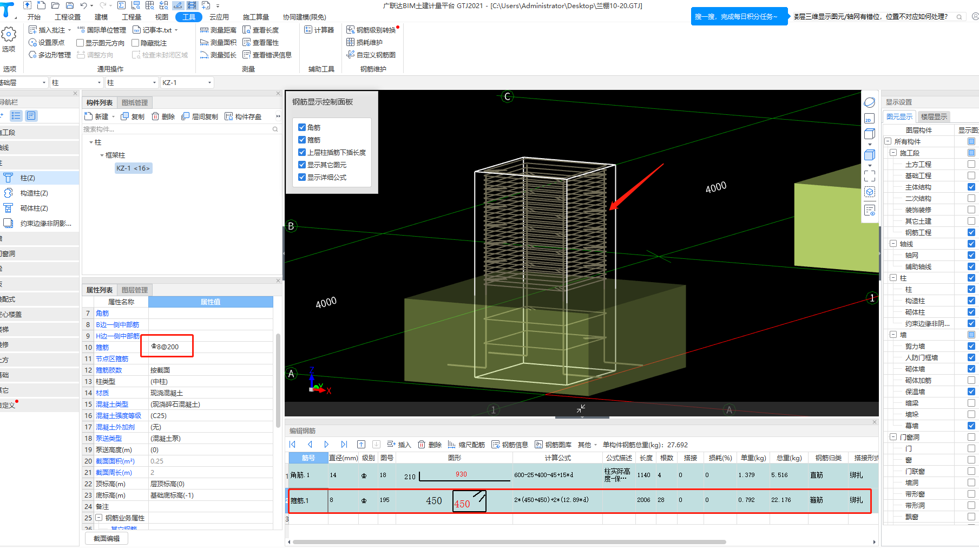Click 搜一搜 points task button

click(x=739, y=17)
